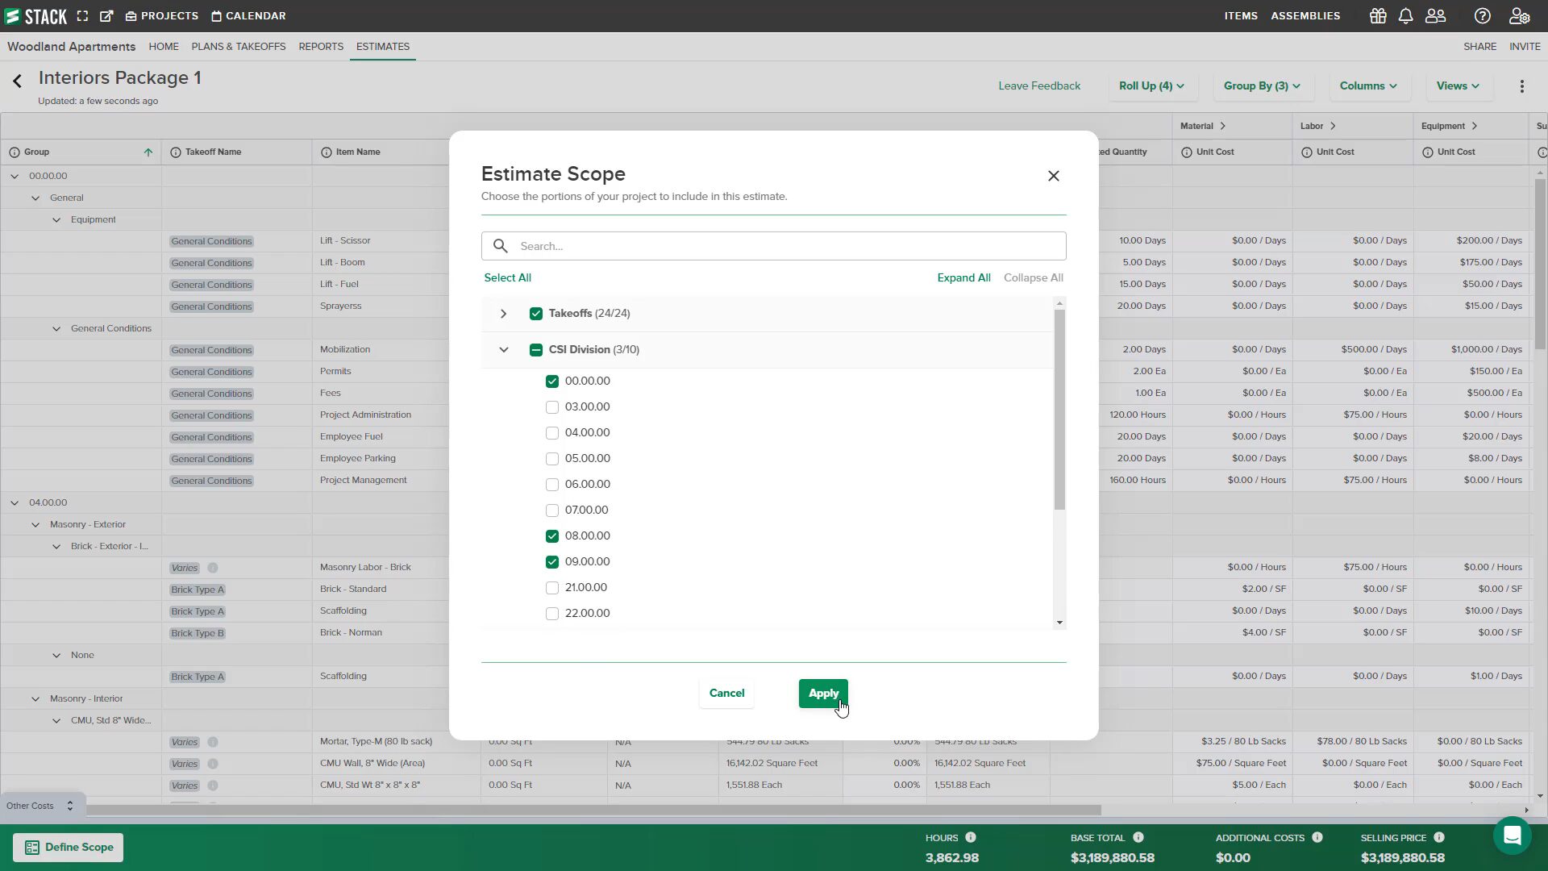Click the user profile icon at top right
The height and width of the screenshot is (871, 1548).
click(x=1519, y=15)
